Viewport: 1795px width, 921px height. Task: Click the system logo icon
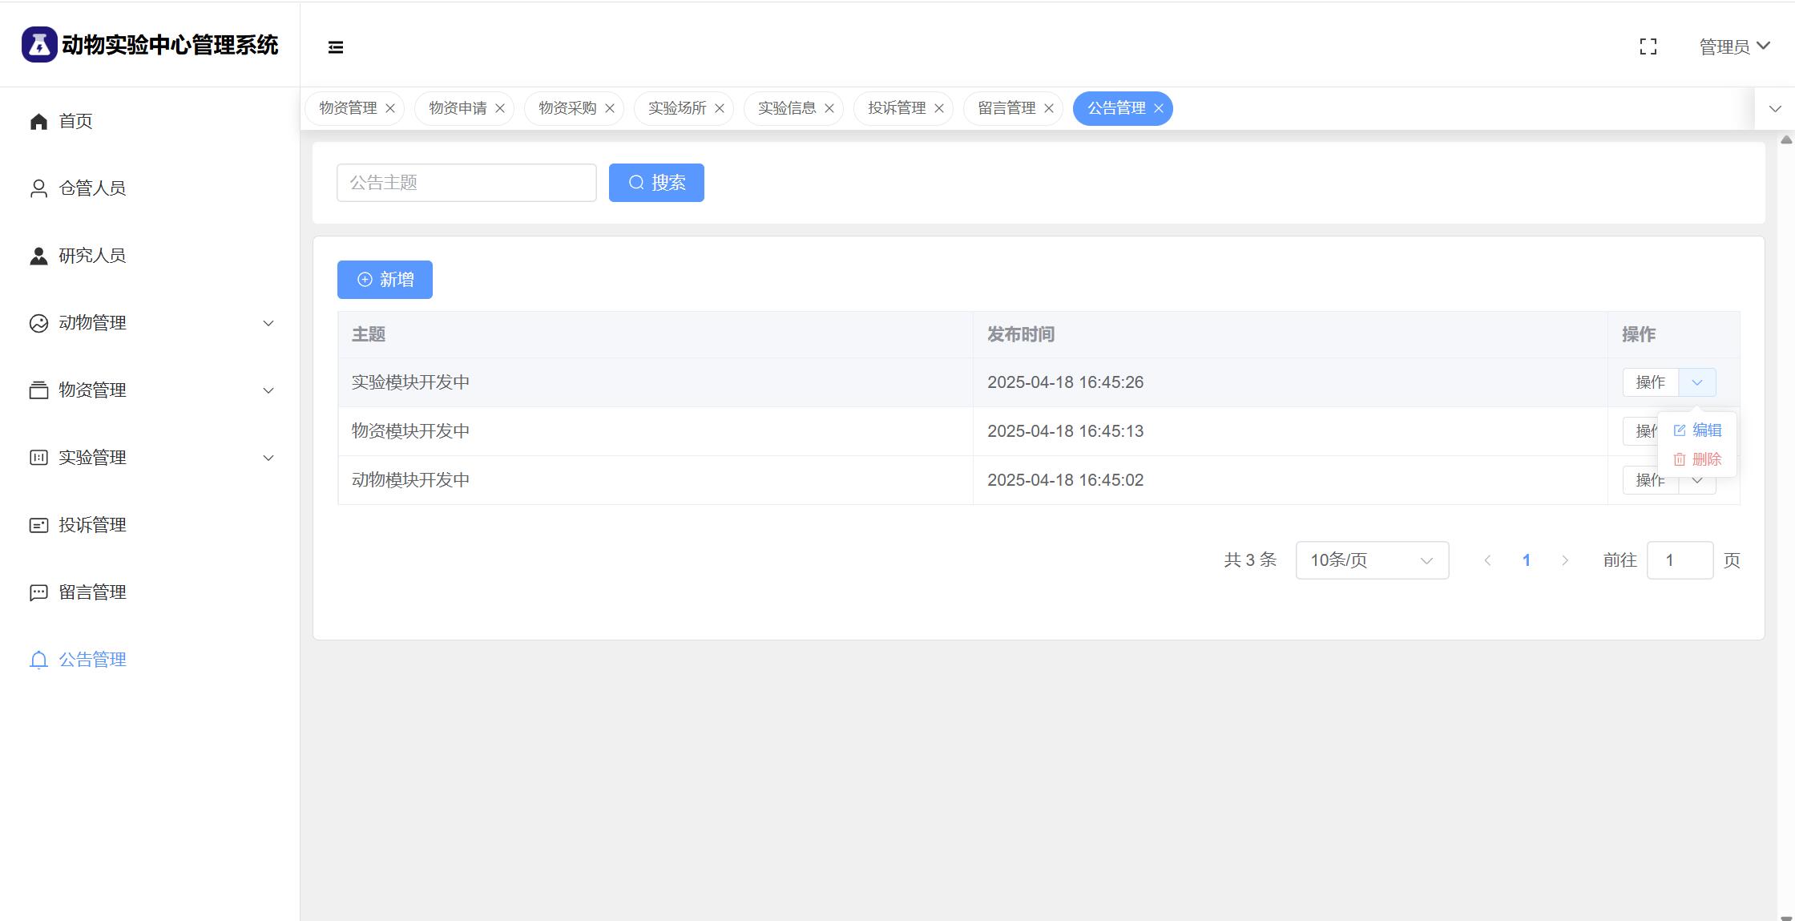coord(39,45)
